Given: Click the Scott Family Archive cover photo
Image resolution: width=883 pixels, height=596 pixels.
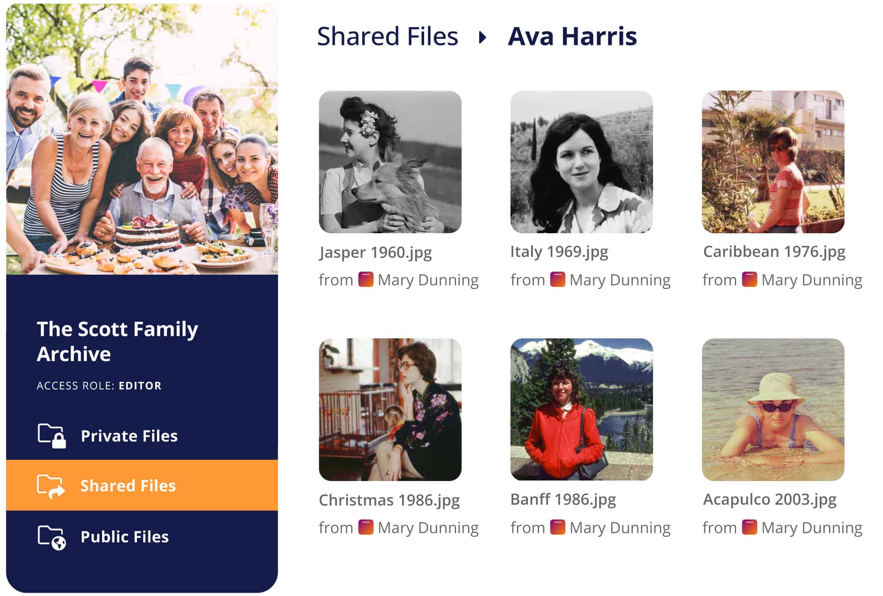Looking at the screenshot, I should click(142, 139).
